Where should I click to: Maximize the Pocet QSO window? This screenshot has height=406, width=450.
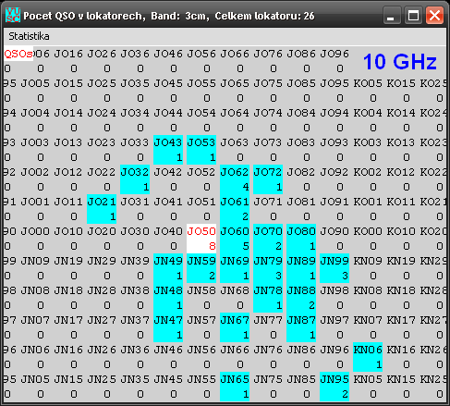[x=413, y=15]
